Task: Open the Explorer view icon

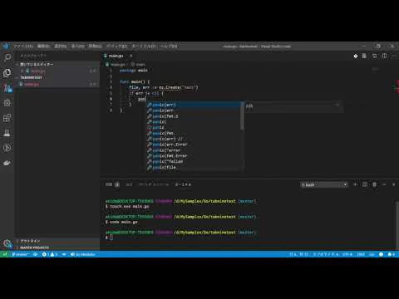Action: click(x=7, y=73)
